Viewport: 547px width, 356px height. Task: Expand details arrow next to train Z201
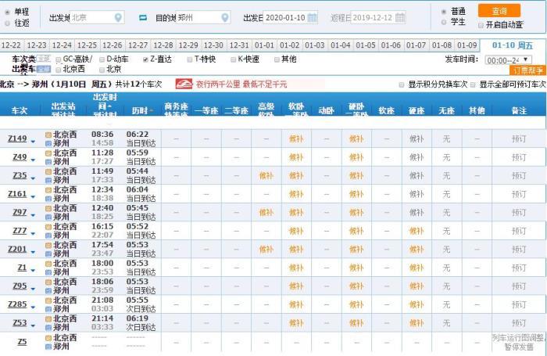coord(33,251)
